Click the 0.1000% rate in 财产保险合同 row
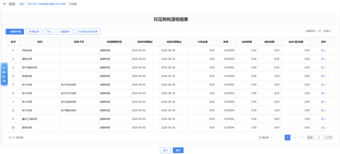 (x=229, y=68)
